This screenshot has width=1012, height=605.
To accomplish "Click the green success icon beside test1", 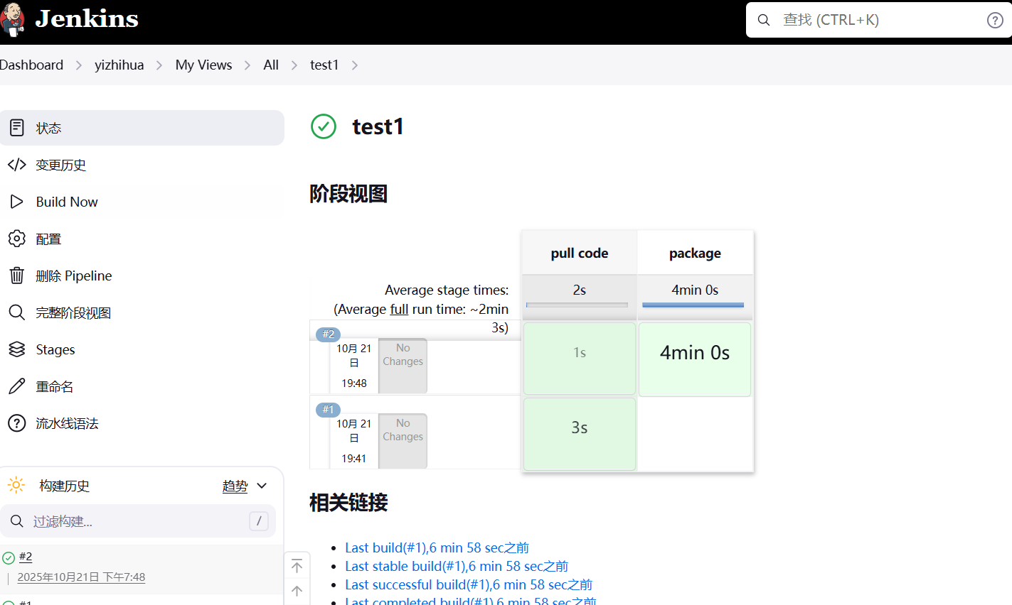I will [x=324, y=126].
